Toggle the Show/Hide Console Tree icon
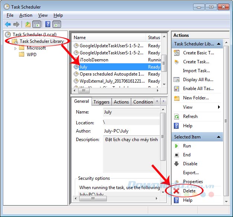The image size is (233, 217). 37,24
